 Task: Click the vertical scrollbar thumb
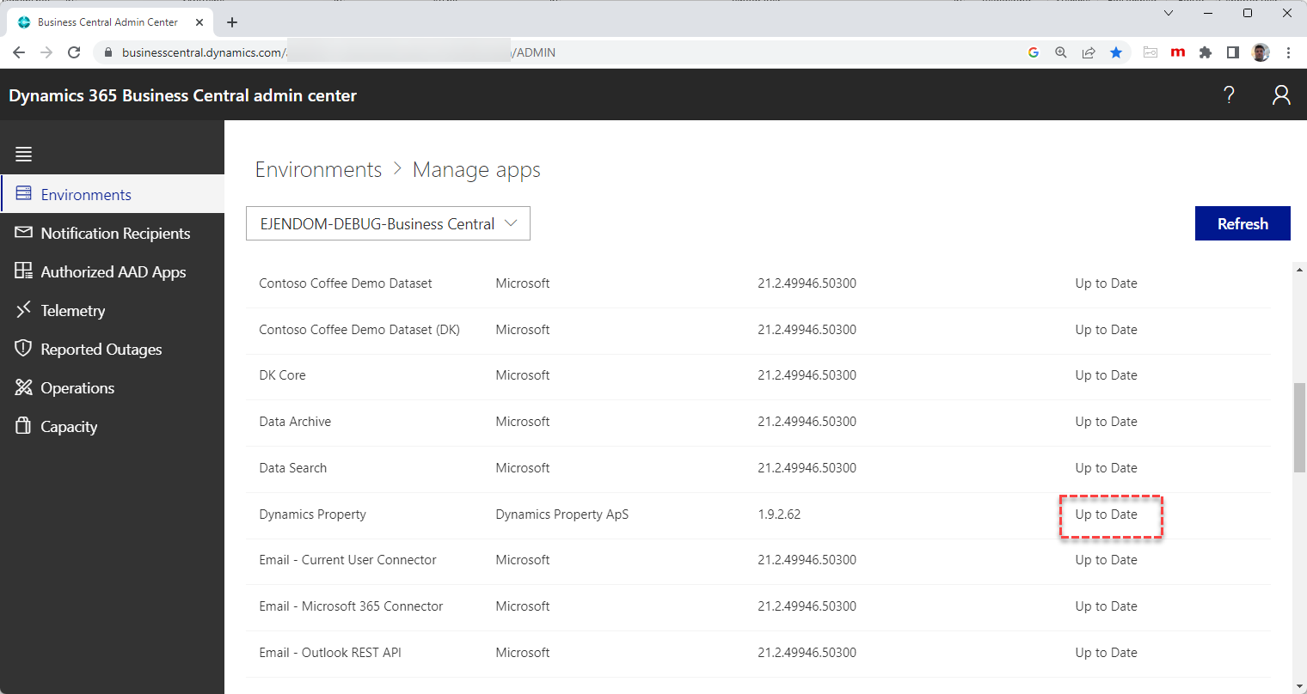tap(1299, 427)
